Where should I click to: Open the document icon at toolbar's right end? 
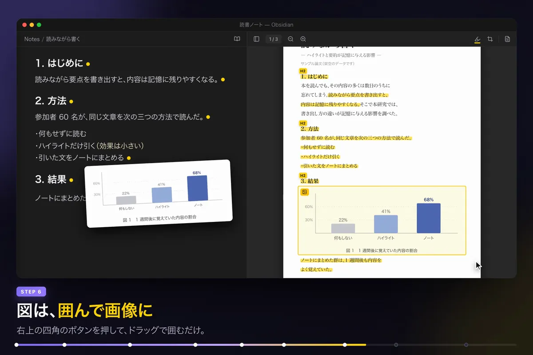507,39
